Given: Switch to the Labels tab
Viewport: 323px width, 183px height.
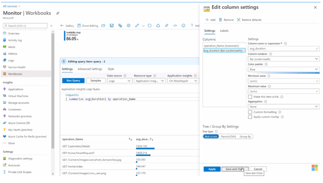Looking at the screenshot, I should pos(224,31).
